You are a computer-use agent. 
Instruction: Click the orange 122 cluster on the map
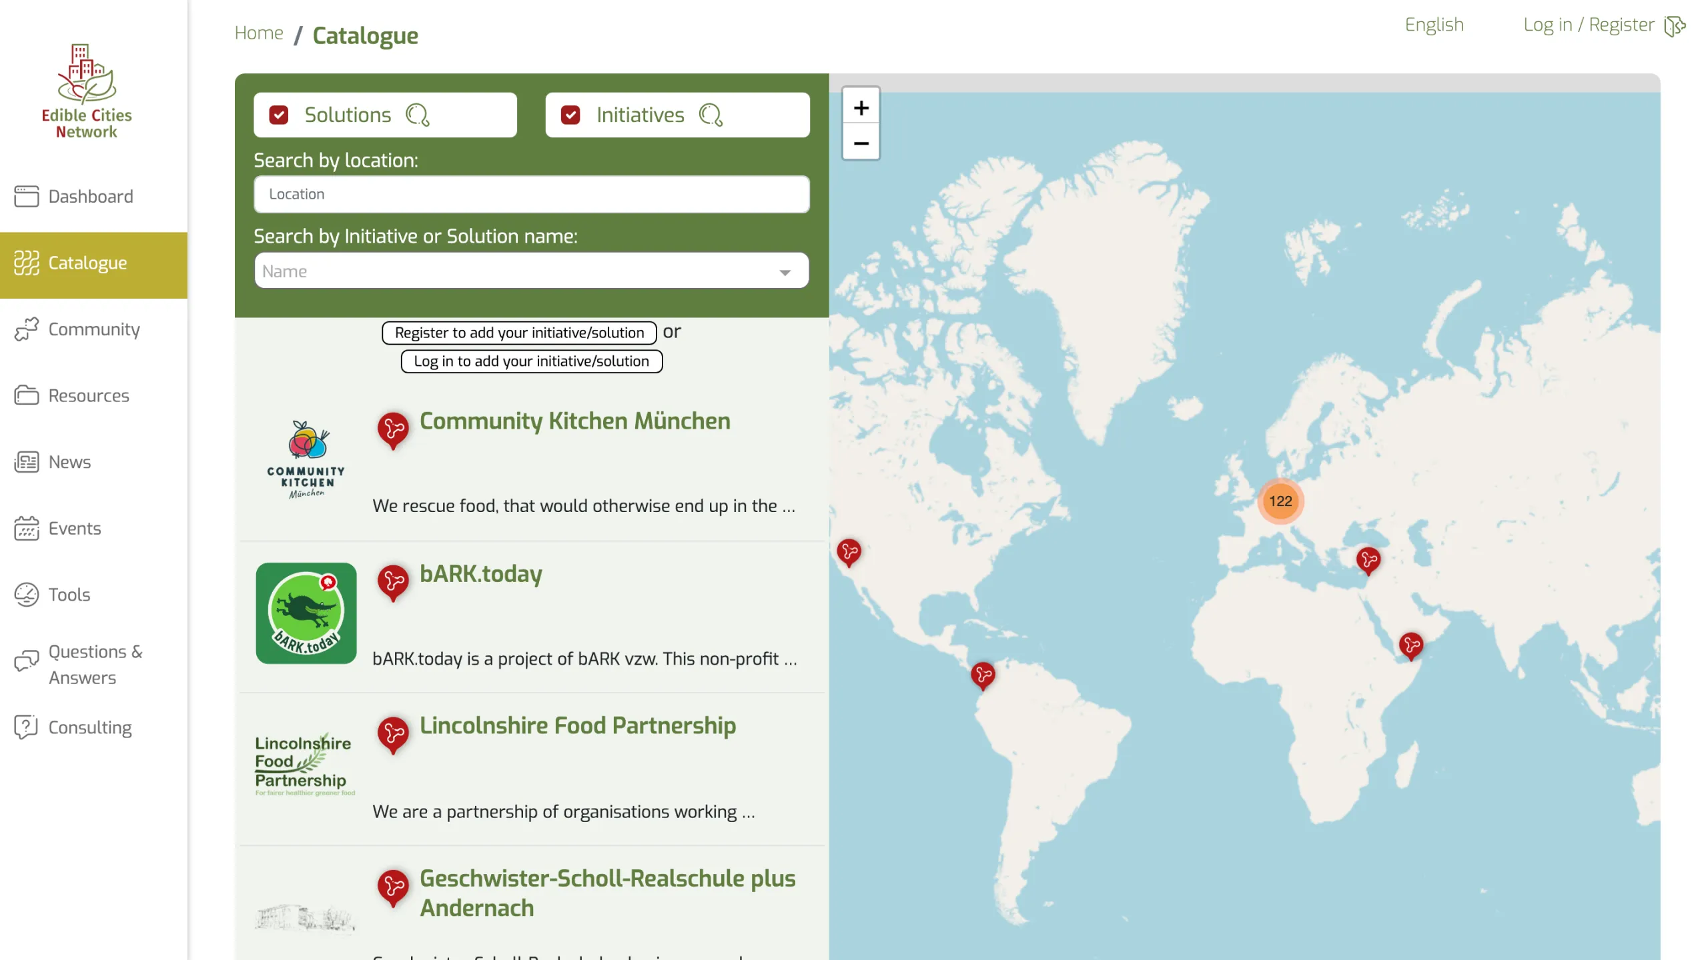[1280, 501]
